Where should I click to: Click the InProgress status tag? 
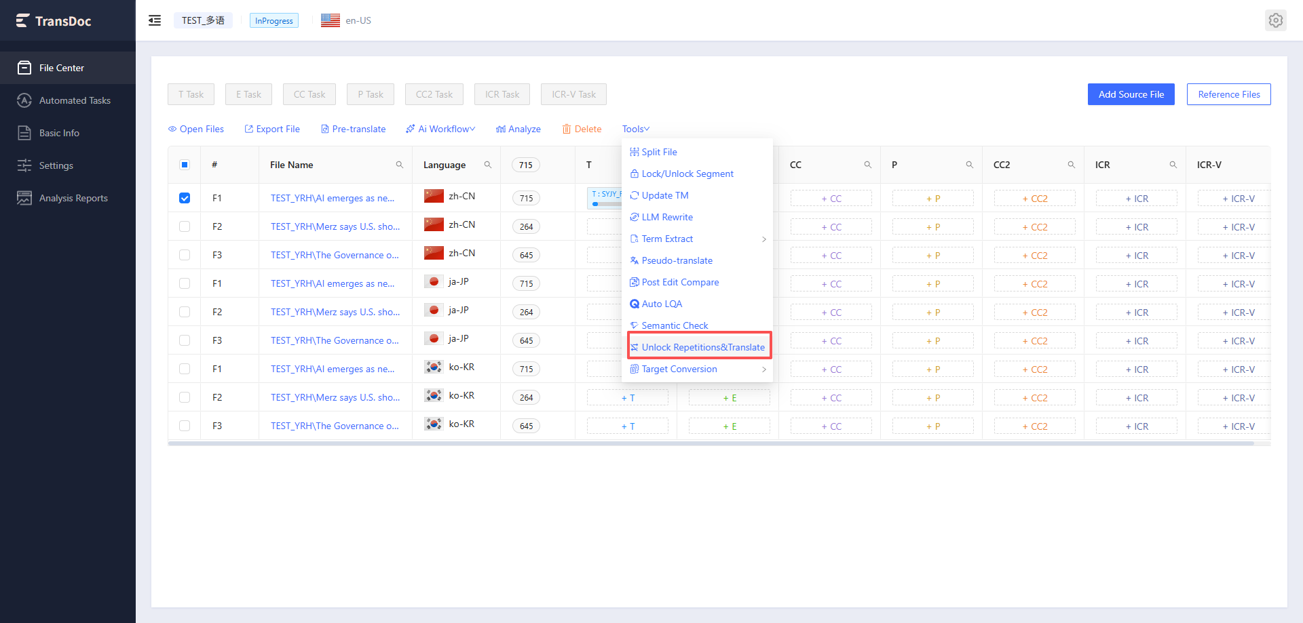point(274,20)
